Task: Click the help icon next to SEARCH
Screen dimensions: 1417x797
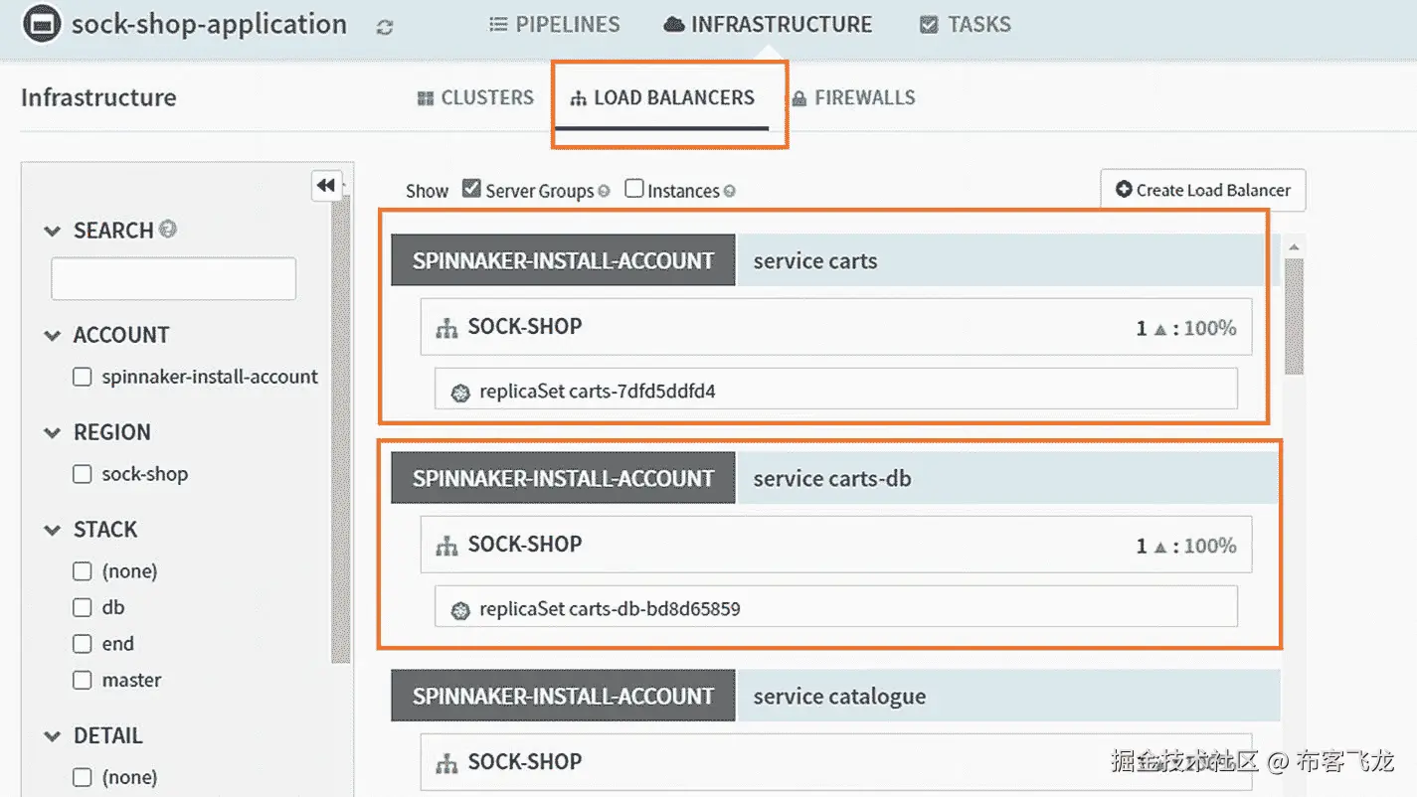Action: coord(168,230)
